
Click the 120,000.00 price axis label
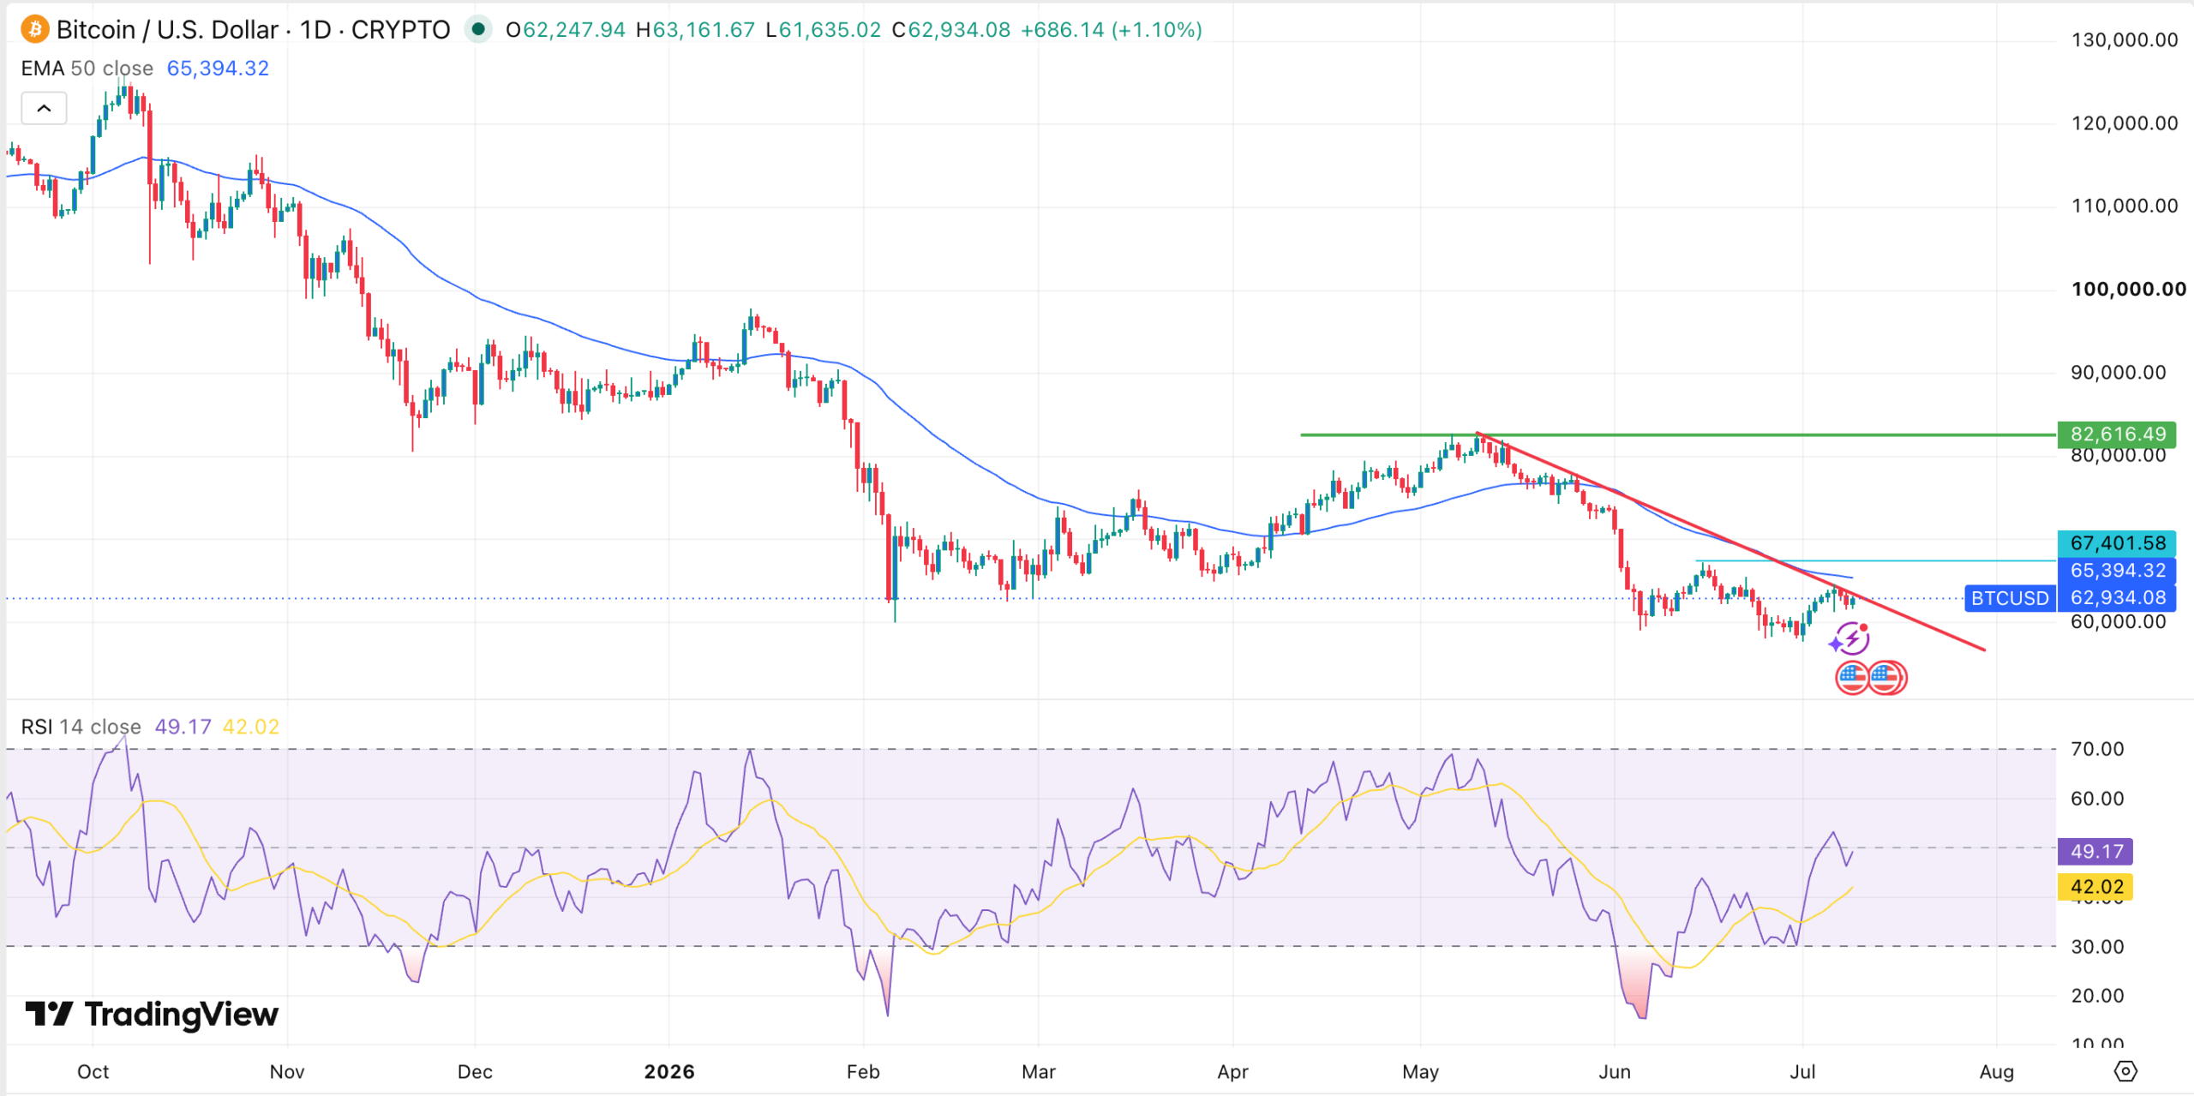pos(2125,123)
